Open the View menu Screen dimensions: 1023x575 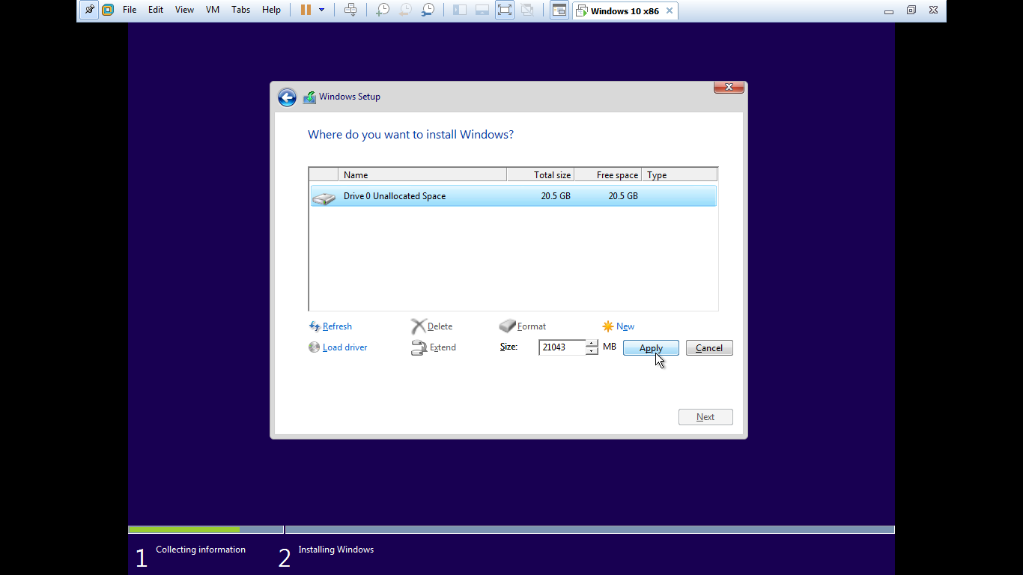pos(184,10)
